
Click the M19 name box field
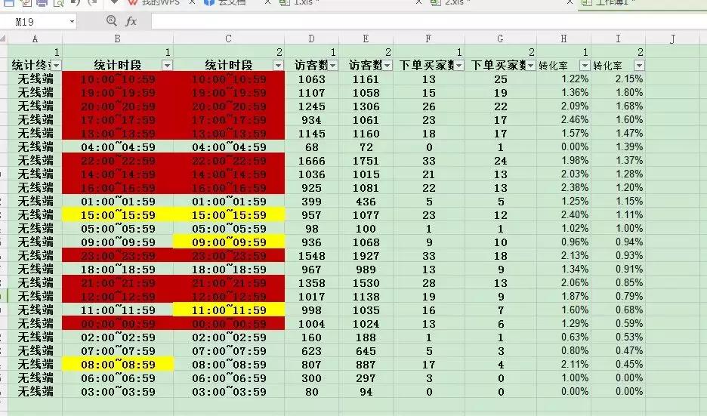tap(34, 22)
